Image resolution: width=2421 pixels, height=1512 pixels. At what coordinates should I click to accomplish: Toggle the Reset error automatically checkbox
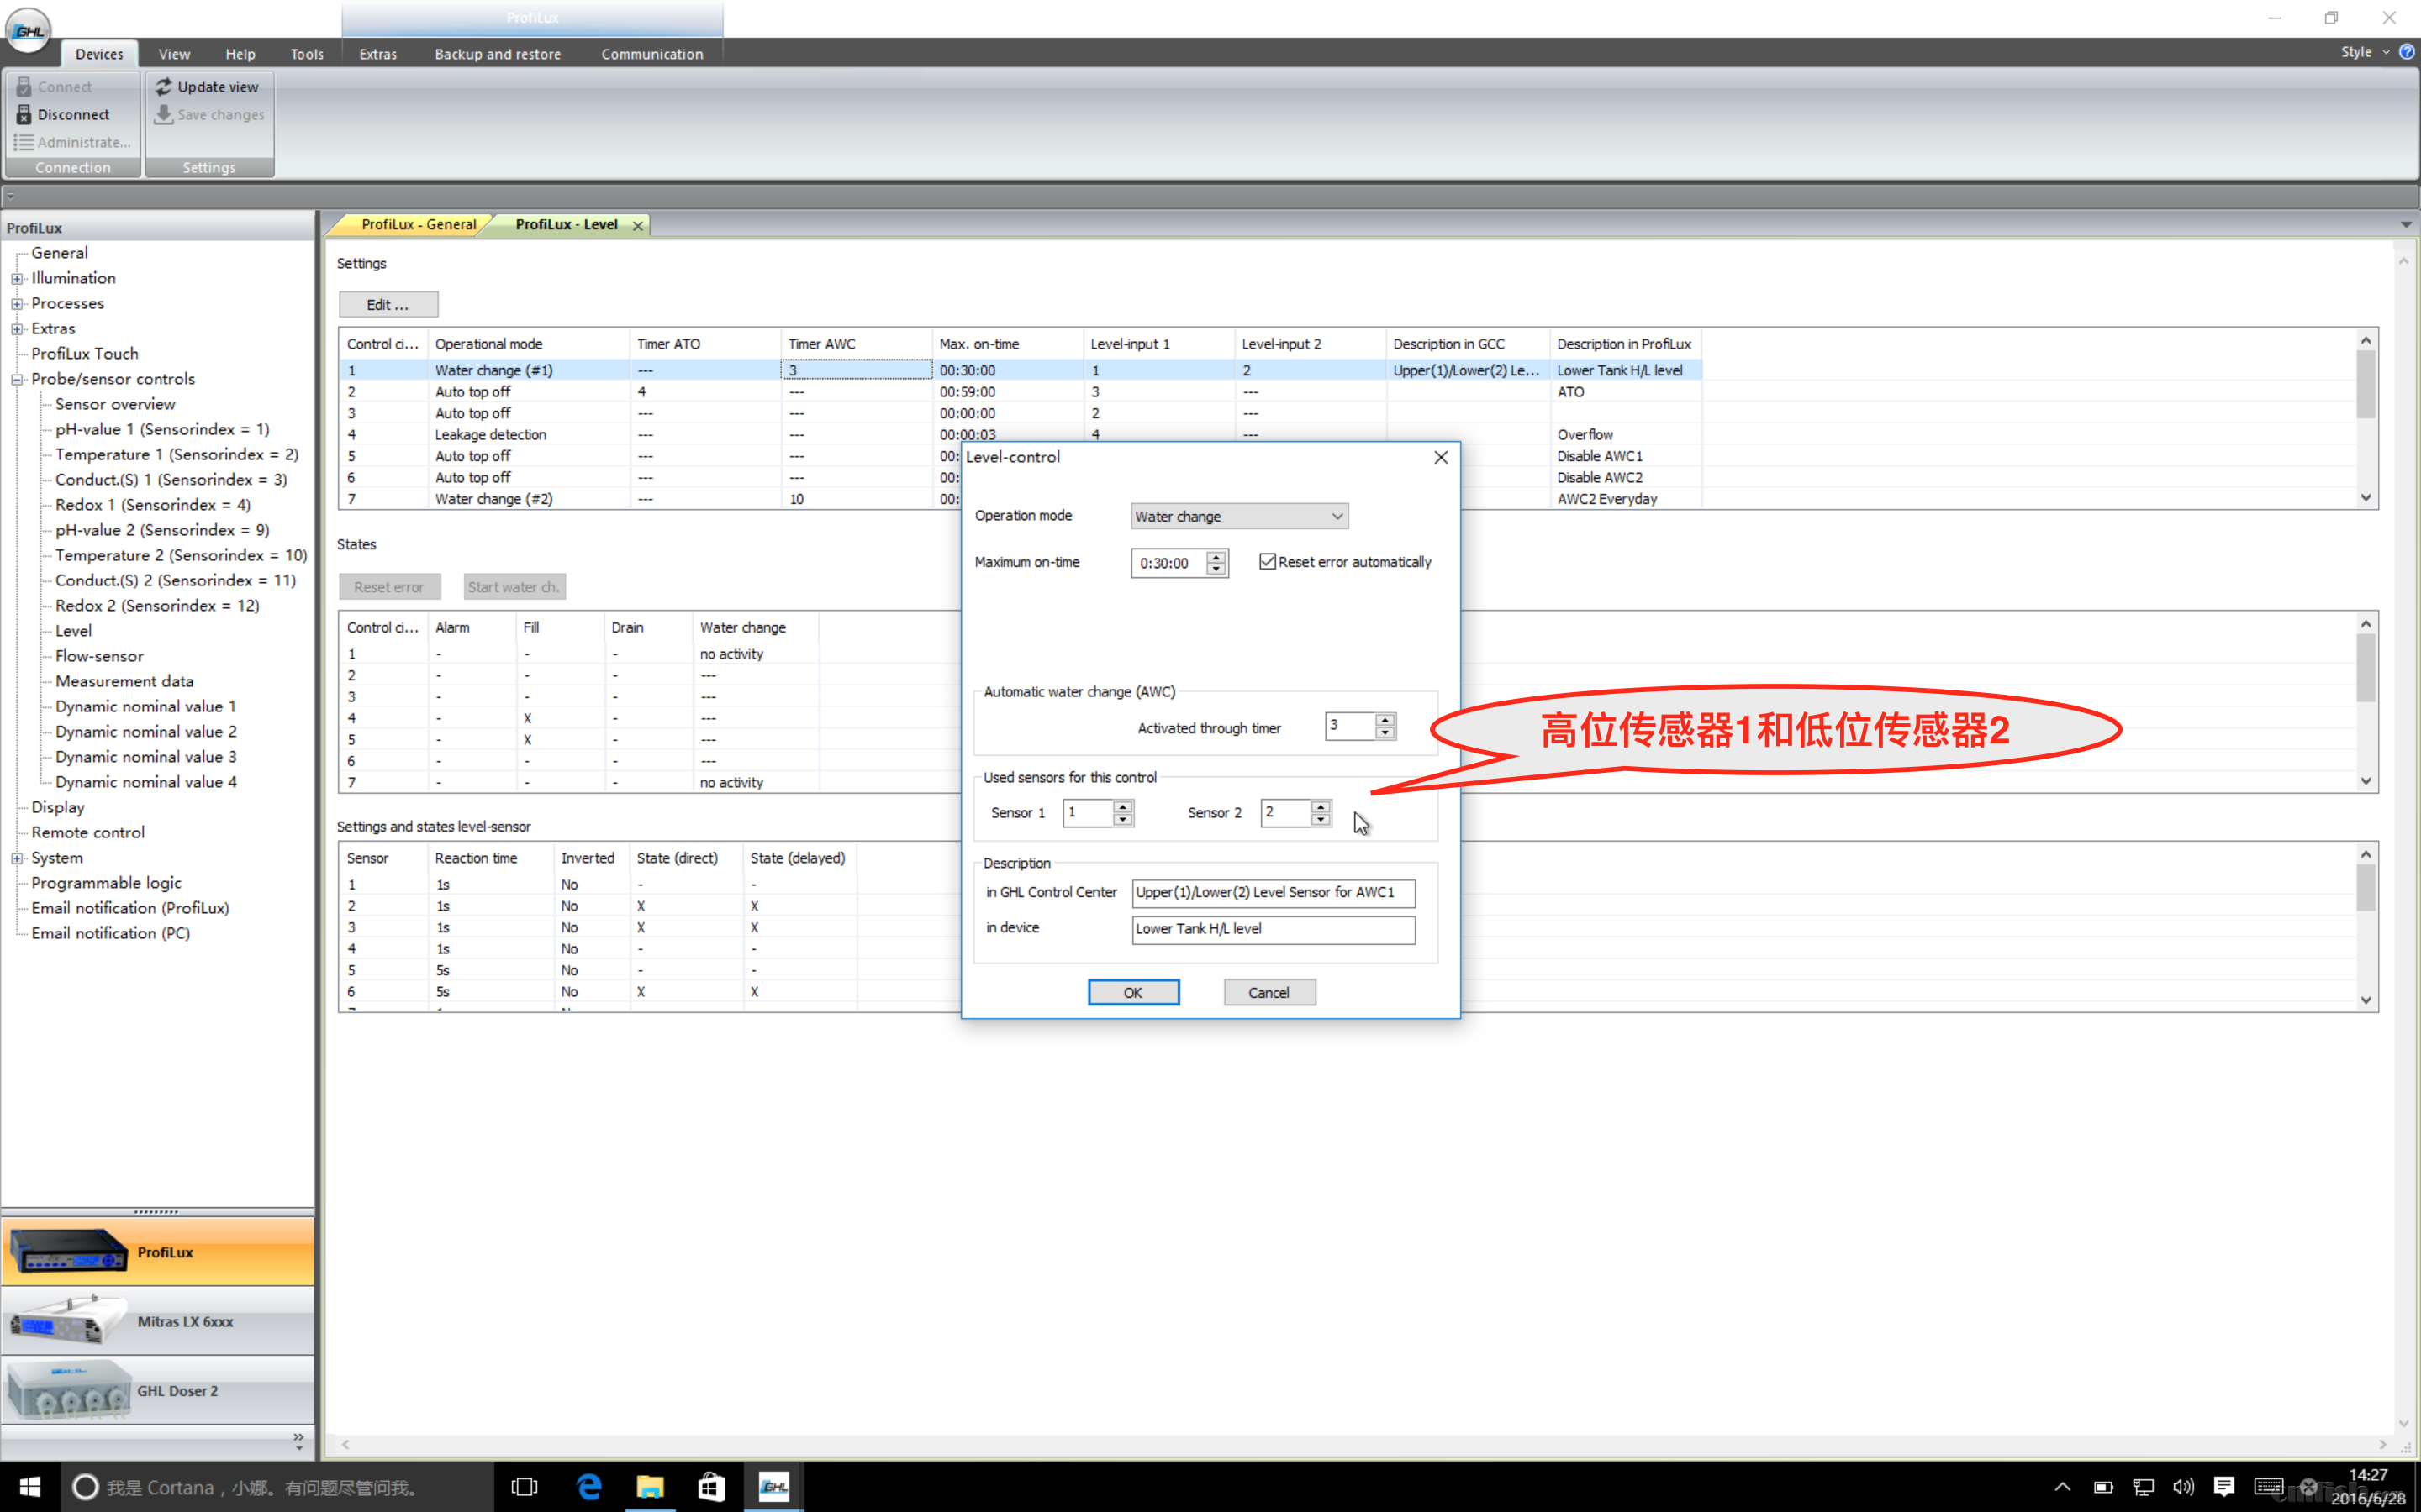pos(1268,562)
